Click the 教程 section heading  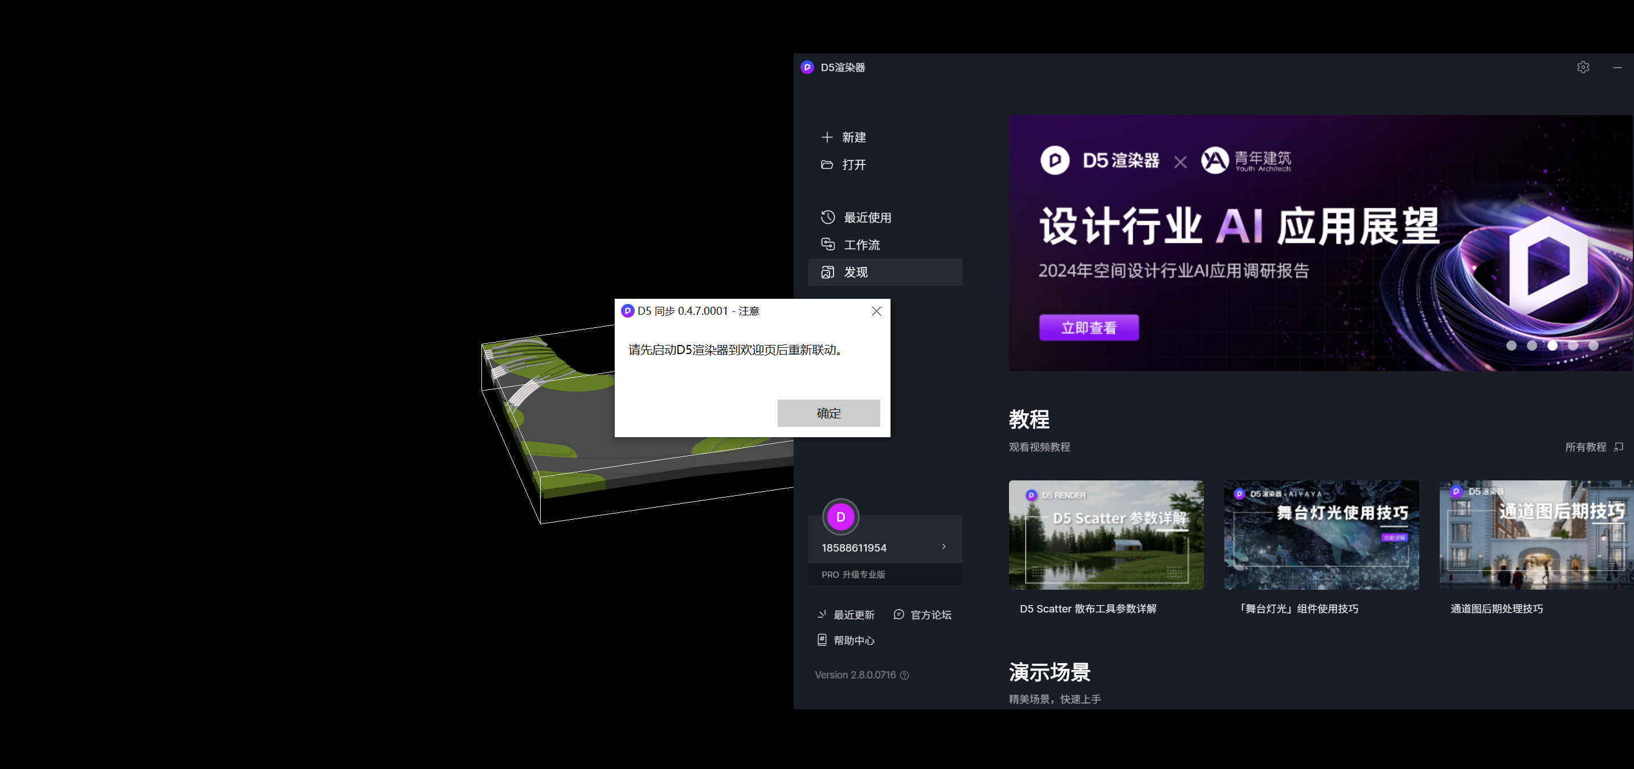(x=1029, y=419)
